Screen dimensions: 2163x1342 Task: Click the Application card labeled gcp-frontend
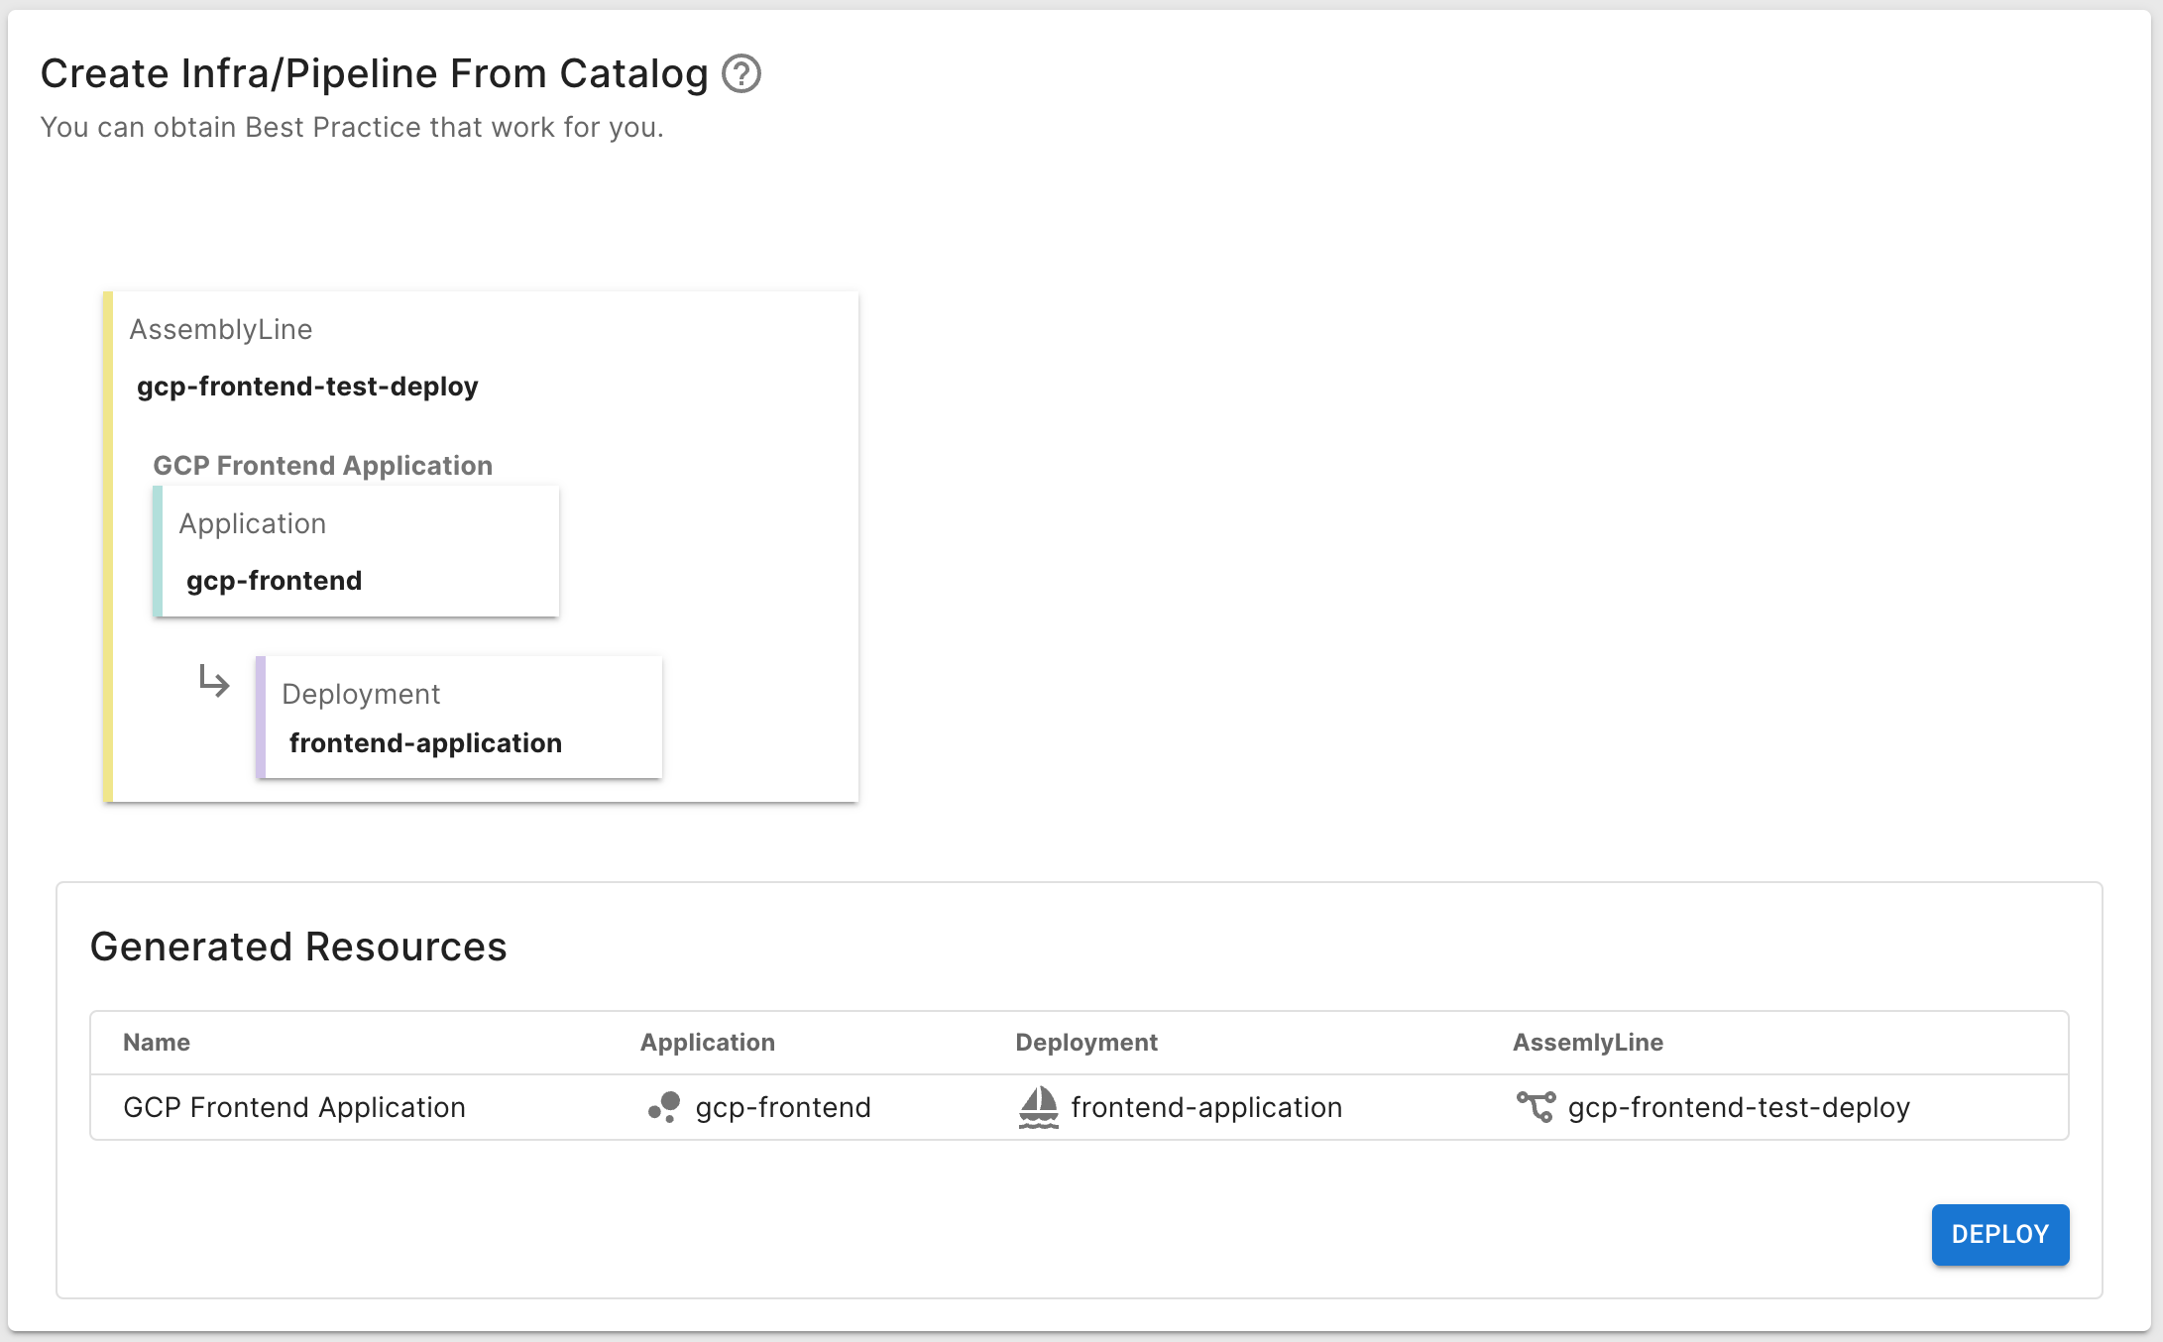(x=357, y=552)
